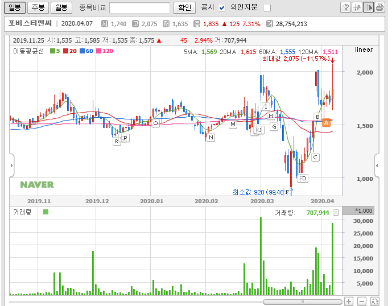Click the opening price 시 icon
The image size is (392, 306).
(x=105, y=24)
